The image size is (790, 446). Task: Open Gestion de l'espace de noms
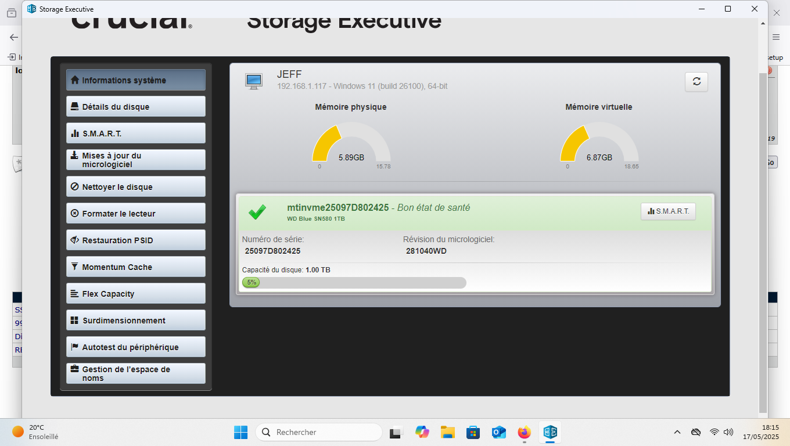click(135, 373)
